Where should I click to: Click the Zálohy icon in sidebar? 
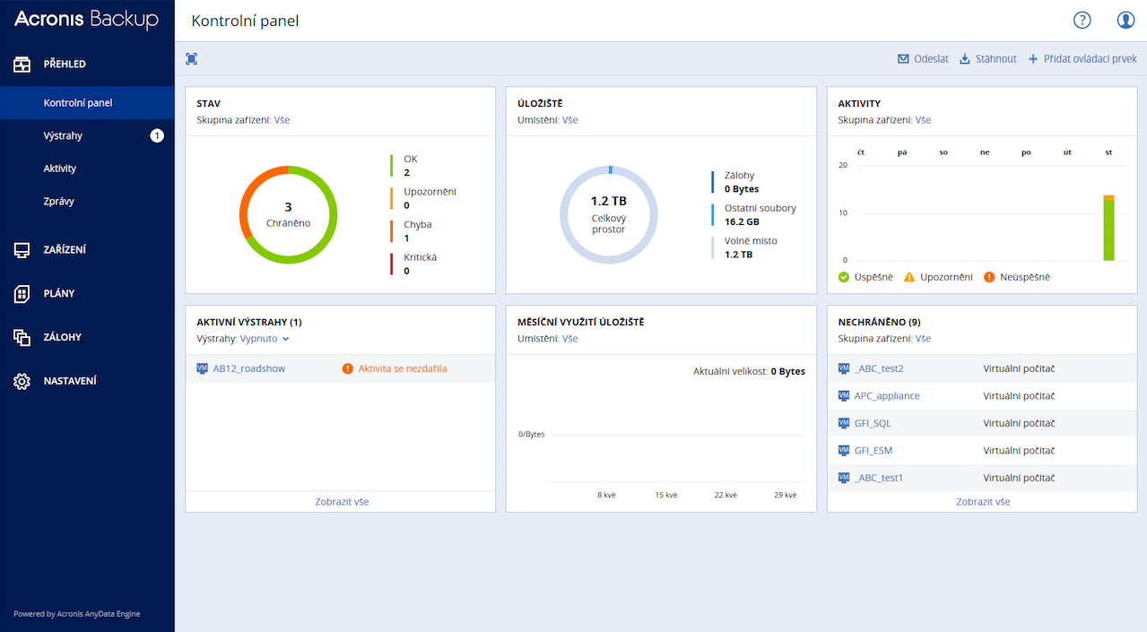pyautogui.click(x=22, y=337)
